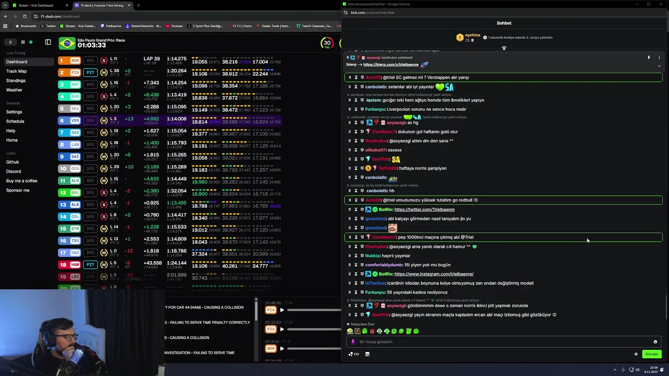Open Weather in sidebar
The width and height of the screenshot is (669, 376).
click(x=14, y=90)
